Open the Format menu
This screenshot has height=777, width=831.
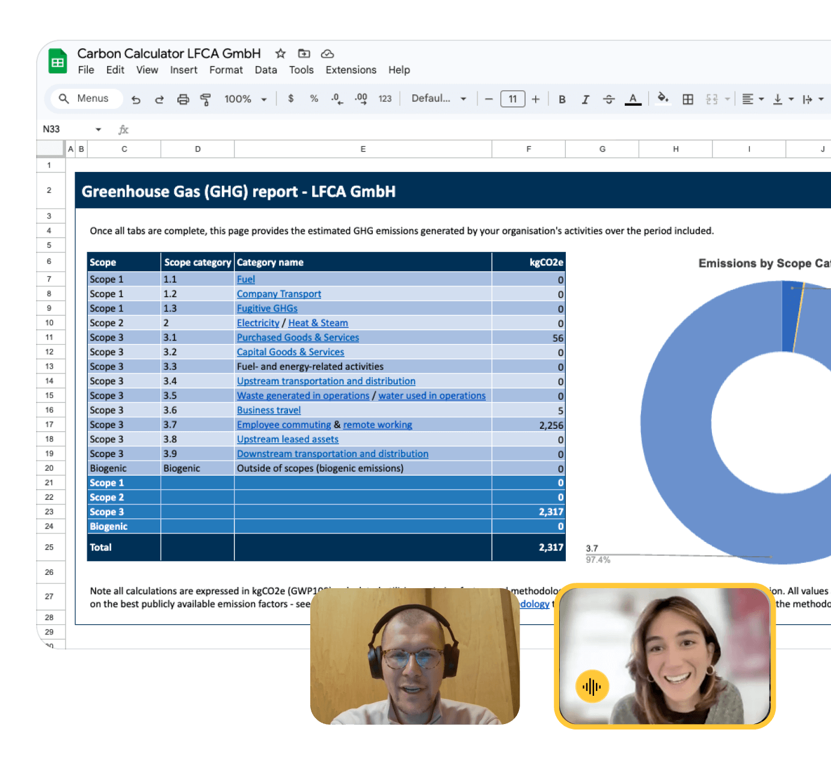pyautogui.click(x=226, y=70)
